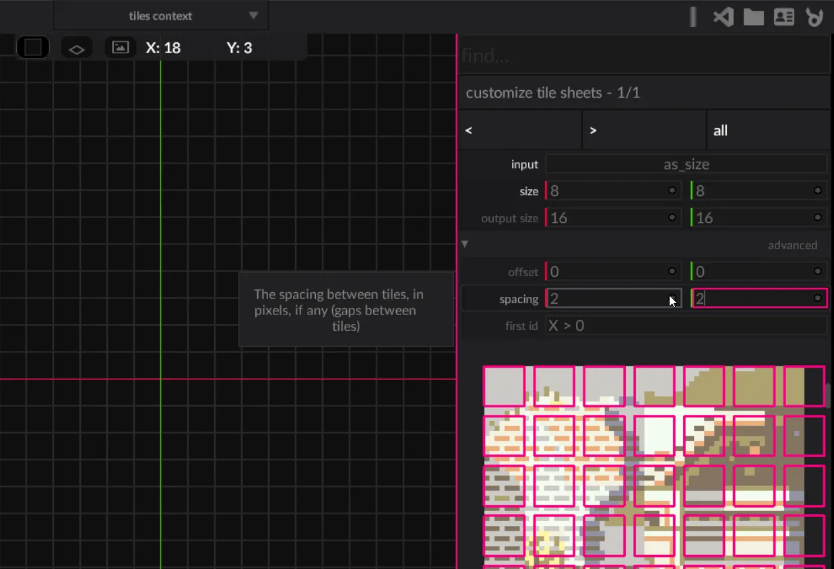This screenshot has height=569, width=834.
Task: Click the folder icon in top bar
Action: 753,17
